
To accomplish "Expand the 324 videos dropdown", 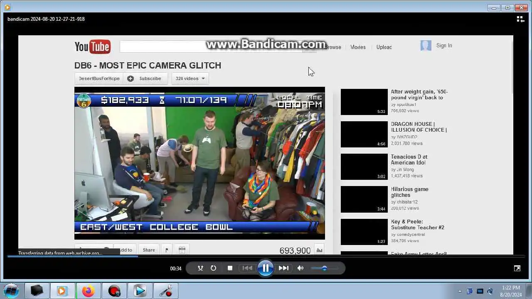I will tap(190, 78).
